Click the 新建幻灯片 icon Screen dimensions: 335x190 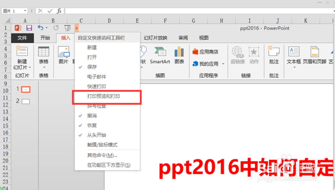[x=22, y=51]
